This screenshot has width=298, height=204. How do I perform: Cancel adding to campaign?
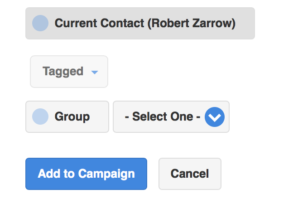click(190, 174)
